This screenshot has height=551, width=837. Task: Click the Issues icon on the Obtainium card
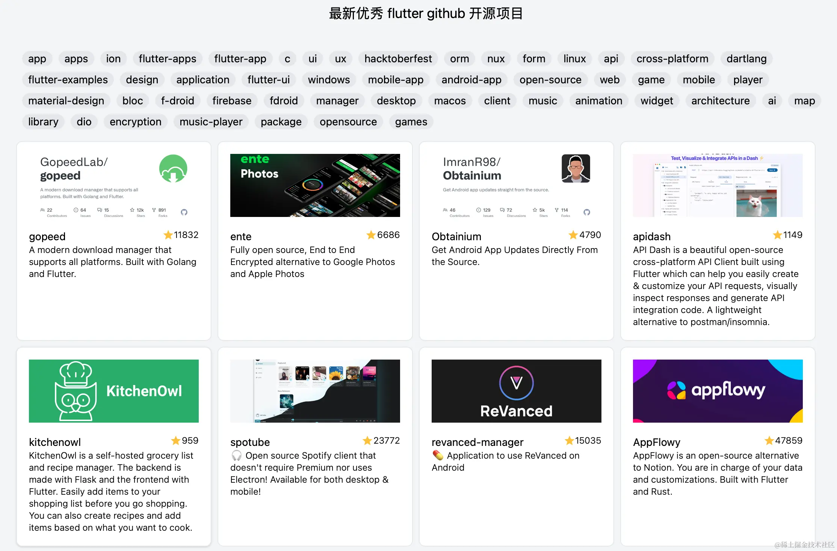478,210
